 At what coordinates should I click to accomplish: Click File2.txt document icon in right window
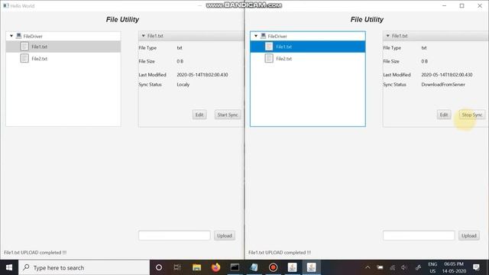(x=269, y=58)
